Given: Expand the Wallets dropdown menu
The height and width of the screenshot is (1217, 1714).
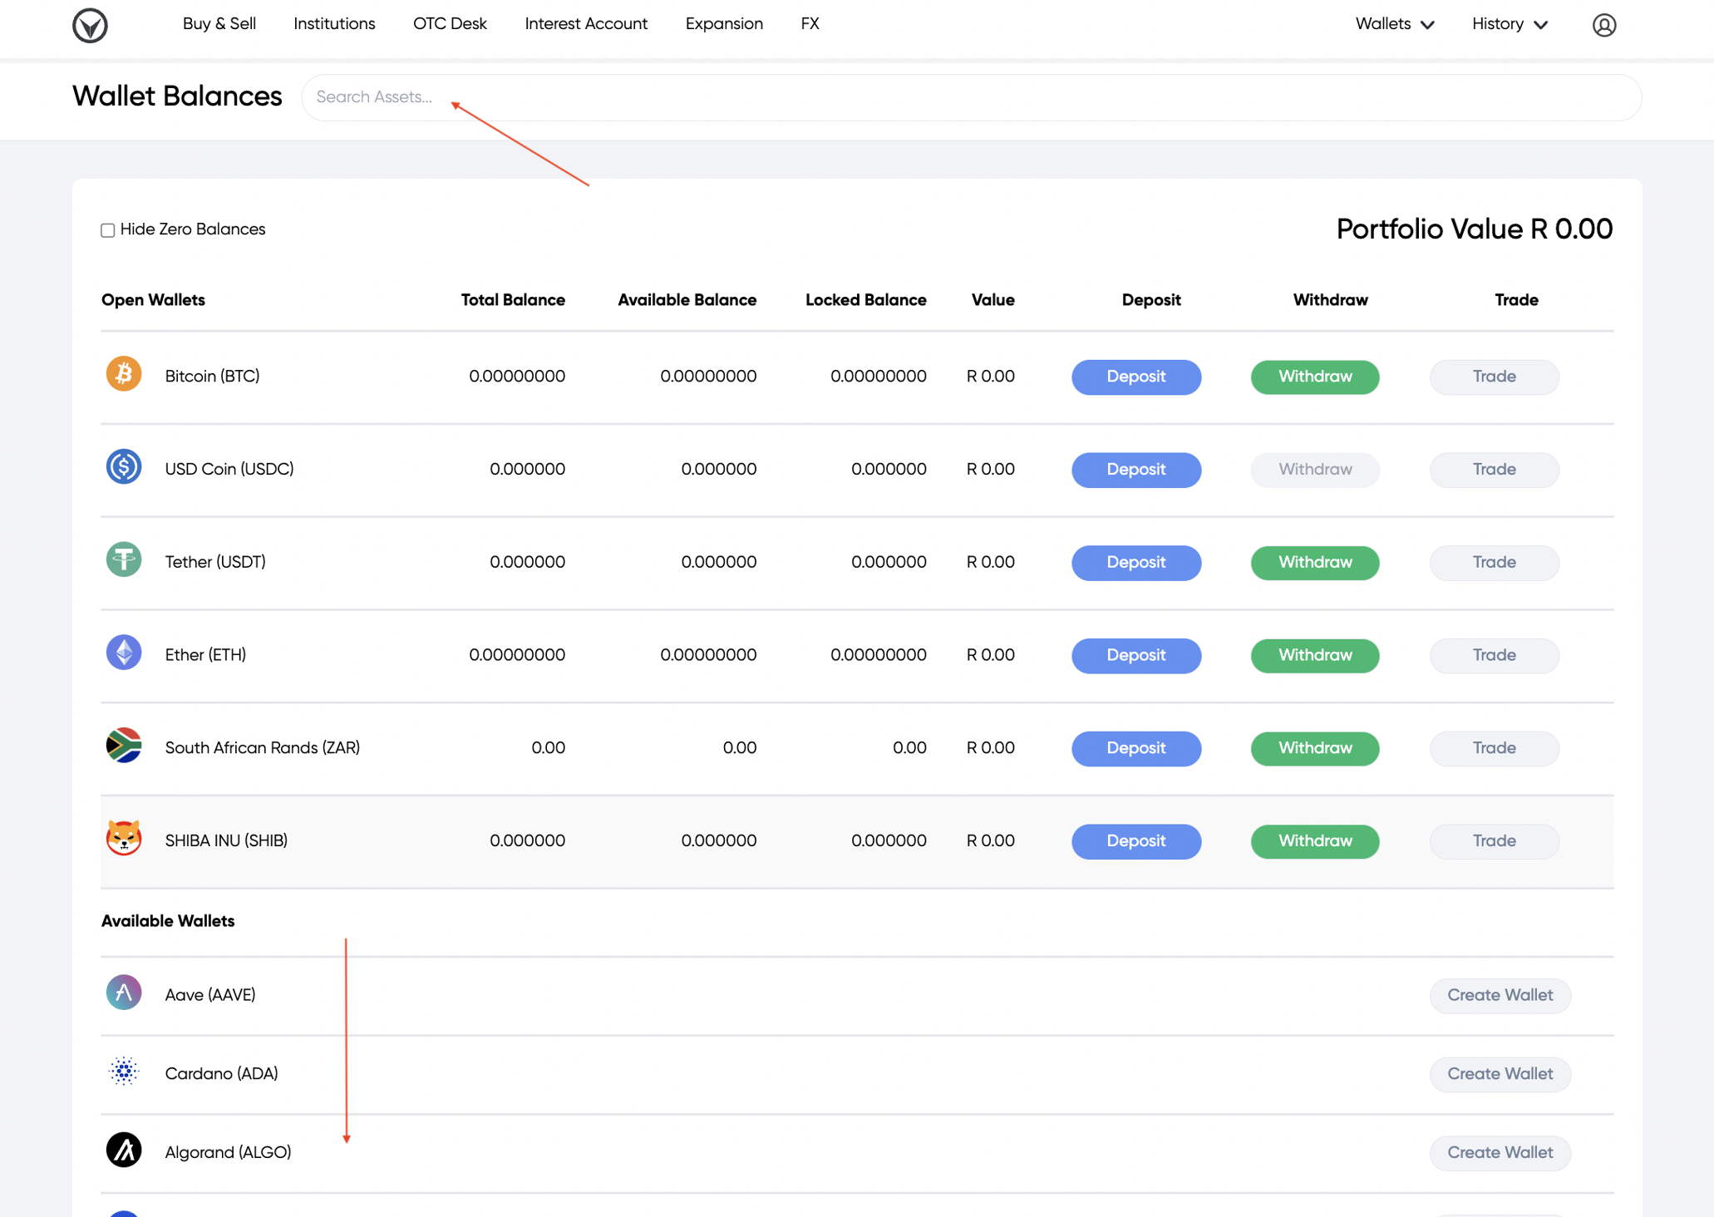Looking at the screenshot, I should 1393,24.
